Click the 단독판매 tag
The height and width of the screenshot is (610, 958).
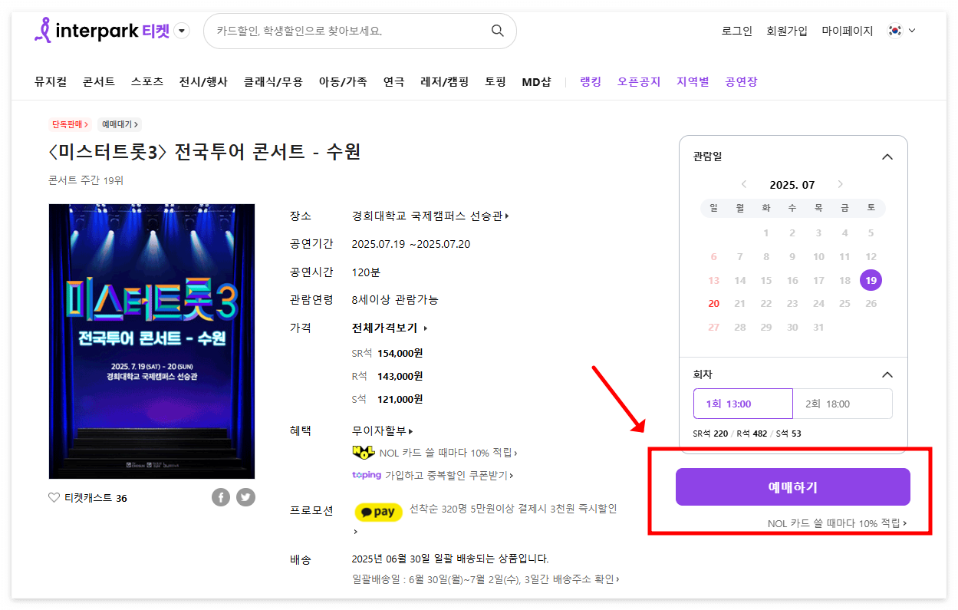(71, 124)
